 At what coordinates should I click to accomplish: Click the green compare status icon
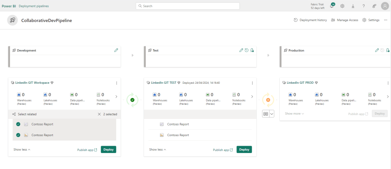point(132,100)
